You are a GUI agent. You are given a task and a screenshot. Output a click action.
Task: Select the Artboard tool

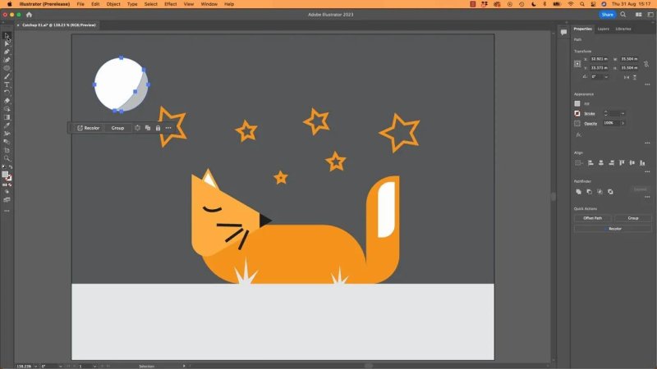coord(7,150)
